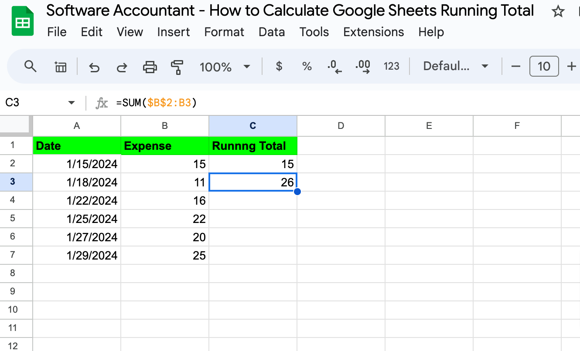Select column A header

click(77, 126)
